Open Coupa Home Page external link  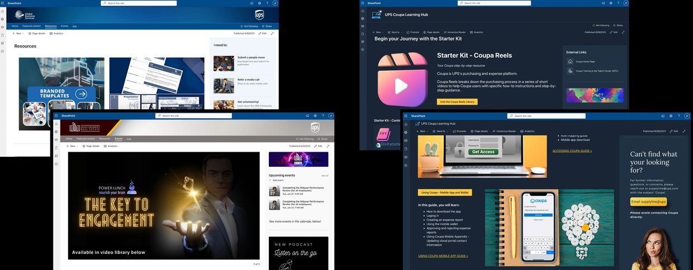coord(585,61)
